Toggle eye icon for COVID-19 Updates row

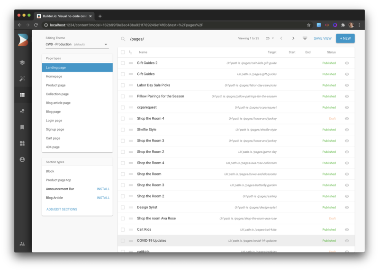[x=347, y=241]
